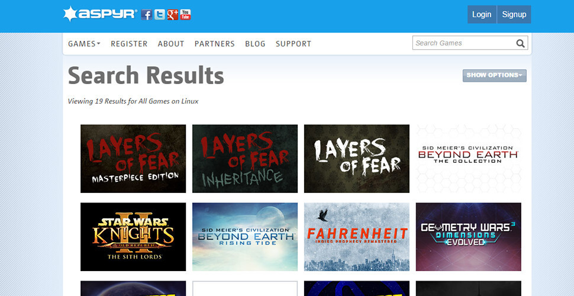Focus the Search Games input field
Screen dimensions: 574x296
click(x=462, y=43)
